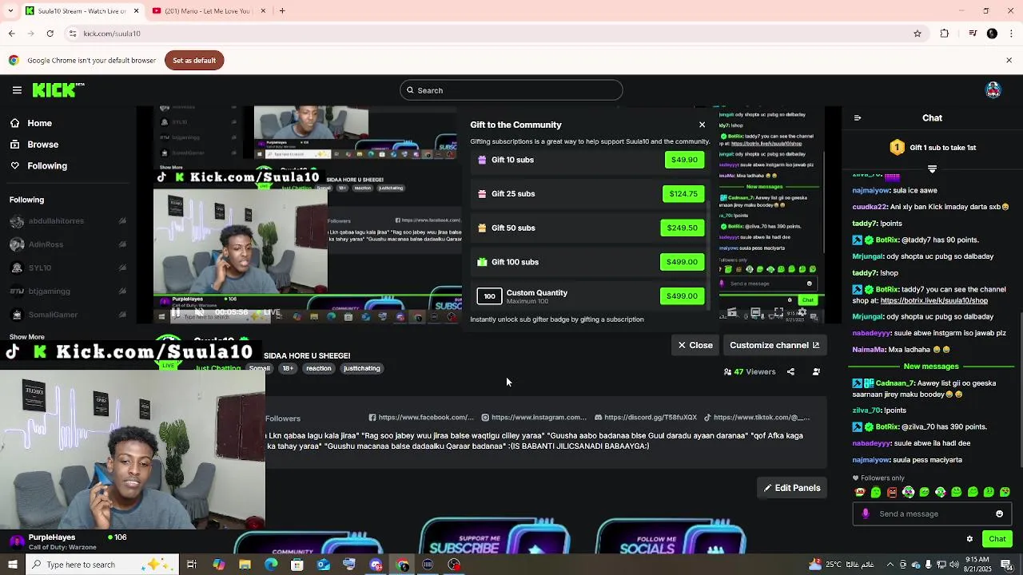The width and height of the screenshot is (1023, 575).
Task: Buy custom quantity subs for $499.00
Action: (683, 296)
